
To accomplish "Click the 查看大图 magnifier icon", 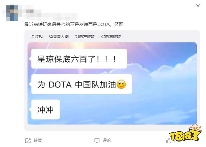I will click(x=51, y=36).
